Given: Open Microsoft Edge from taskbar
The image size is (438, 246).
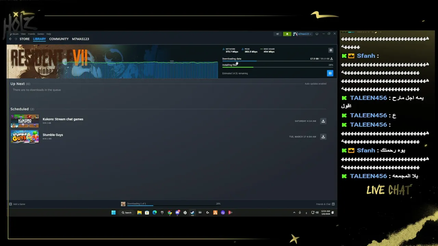Looking at the screenshot, I should (x=155, y=213).
